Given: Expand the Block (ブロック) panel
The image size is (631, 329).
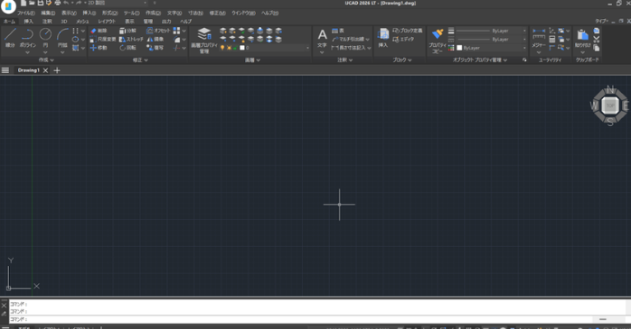Looking at the screenshot, I should pos(402,59).
